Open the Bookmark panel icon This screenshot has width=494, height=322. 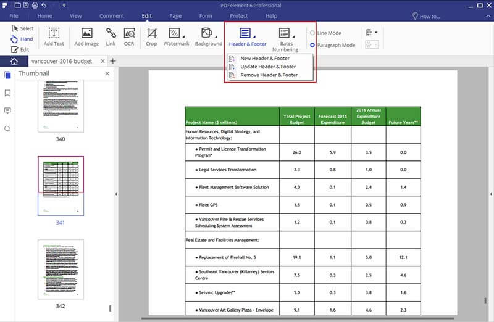(x=7, y=93)
